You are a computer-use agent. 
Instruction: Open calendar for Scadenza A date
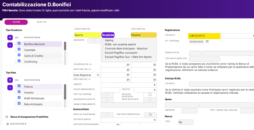pyautogui.click(x=155, y=65)
